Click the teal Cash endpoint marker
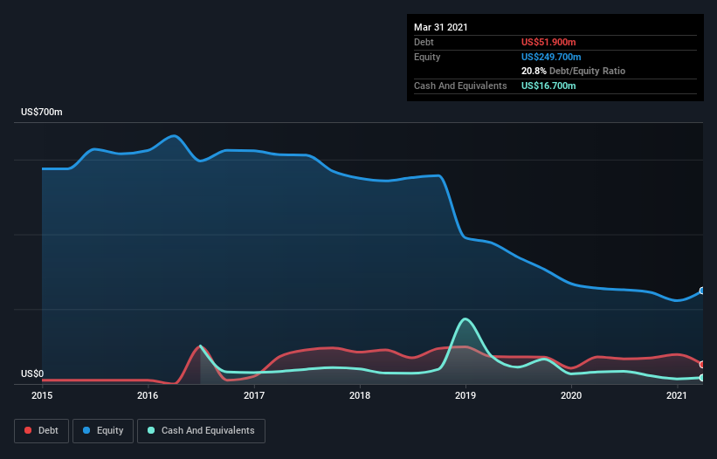Viewport: 717px width, 459px height. click(x=702, y=378)
